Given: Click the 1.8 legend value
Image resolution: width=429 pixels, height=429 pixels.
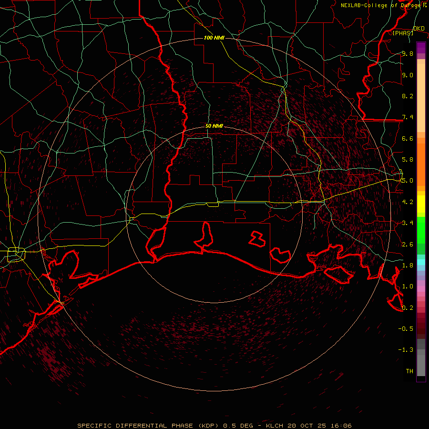Looking at the screenshot, I should click(408, 265).
